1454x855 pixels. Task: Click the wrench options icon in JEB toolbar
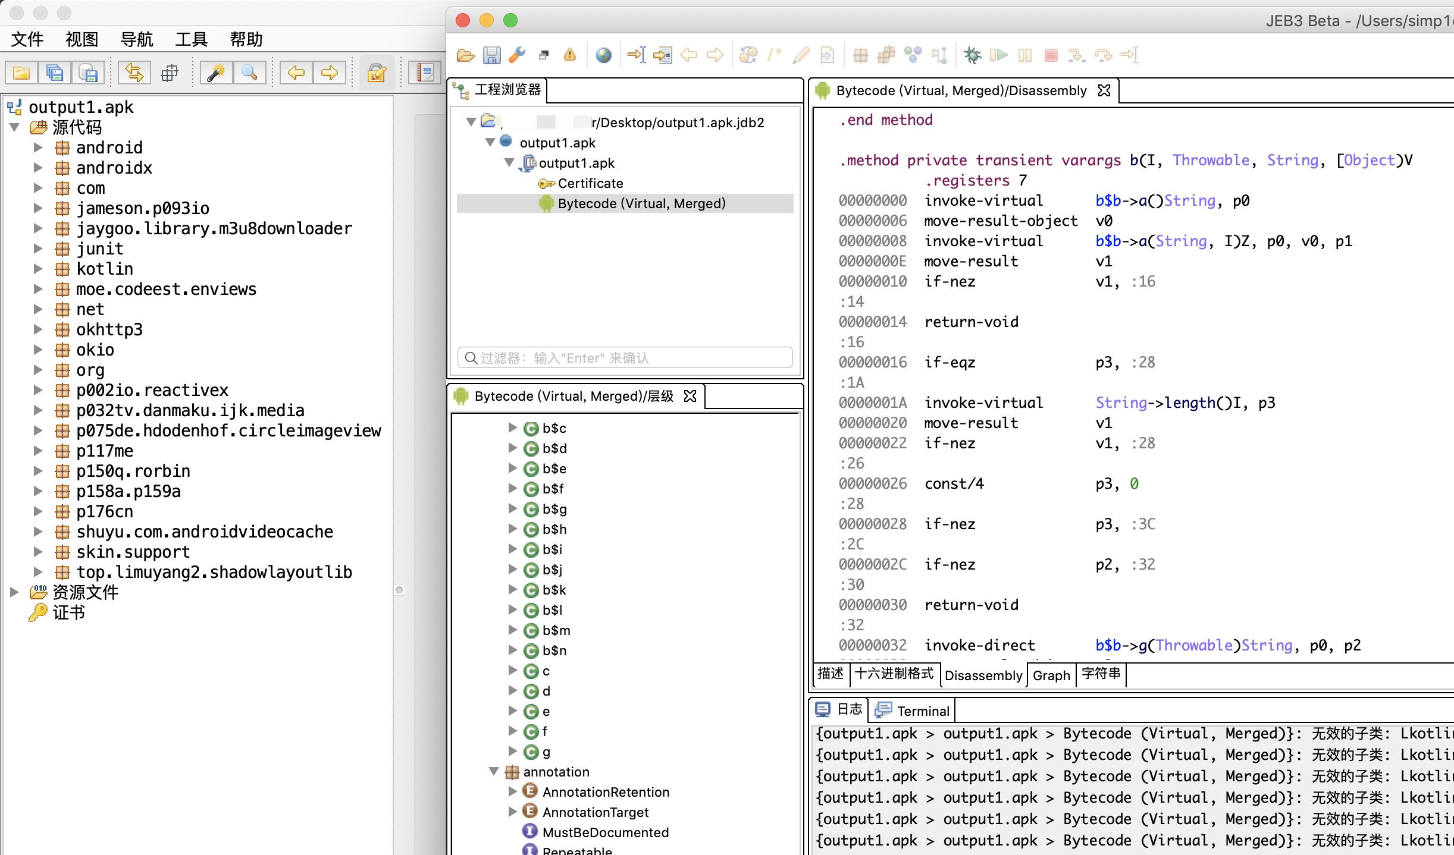coord(518,55)
